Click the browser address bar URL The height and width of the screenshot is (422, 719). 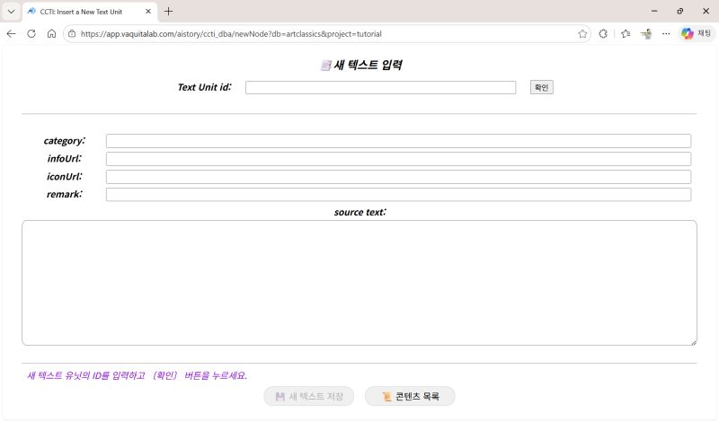231,34
